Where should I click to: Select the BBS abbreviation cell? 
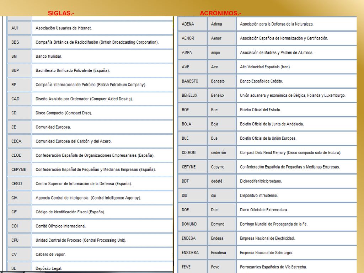click(x=19, y=42)
